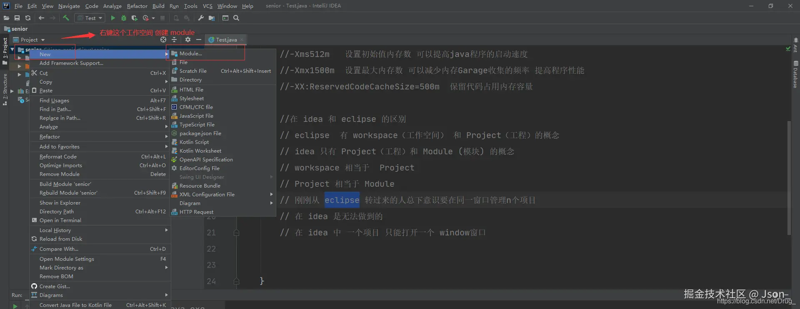Expand the Copy submenu
800x309 pixels.
[100, 82]
